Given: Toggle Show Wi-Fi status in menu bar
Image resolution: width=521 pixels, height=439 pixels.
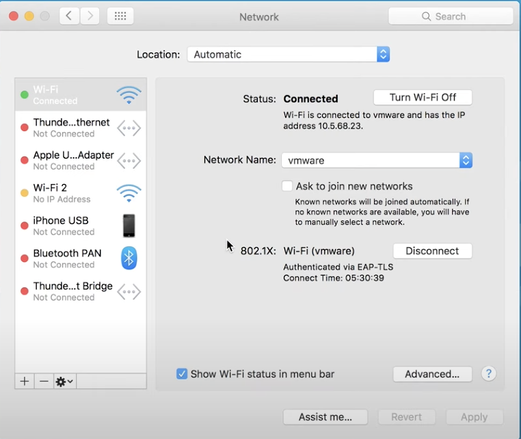Looking at the screenshot, I should 182,374.
